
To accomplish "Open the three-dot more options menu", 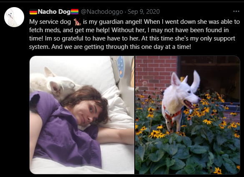I will pyautogui.click(x=236, y=11).
